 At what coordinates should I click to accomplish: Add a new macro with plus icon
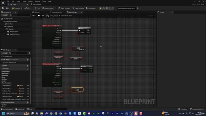[x=27, y=66]
